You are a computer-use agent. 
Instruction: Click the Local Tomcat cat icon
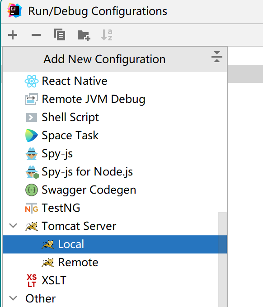click(x=48, y=244)
